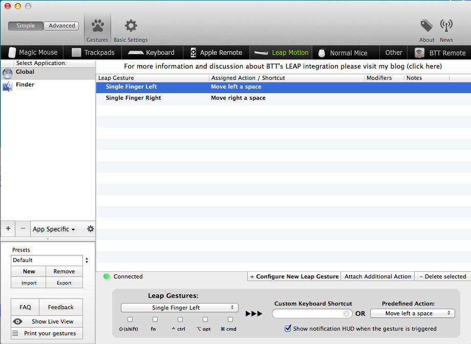Click Configure New Leap Gesture button
471x344 pixels.
click(294, 276)
